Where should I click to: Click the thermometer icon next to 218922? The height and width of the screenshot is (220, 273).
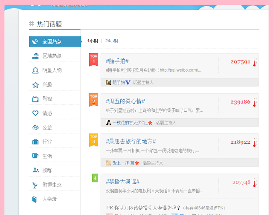click(255, 142)
